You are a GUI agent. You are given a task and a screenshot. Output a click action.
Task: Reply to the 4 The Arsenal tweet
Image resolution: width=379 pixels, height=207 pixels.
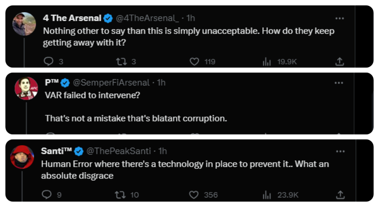coord(48,62)
